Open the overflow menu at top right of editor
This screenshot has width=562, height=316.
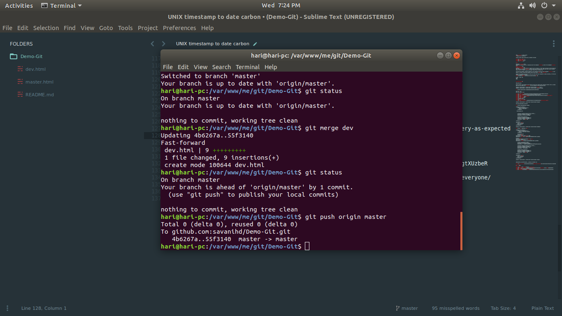point(553,43)
